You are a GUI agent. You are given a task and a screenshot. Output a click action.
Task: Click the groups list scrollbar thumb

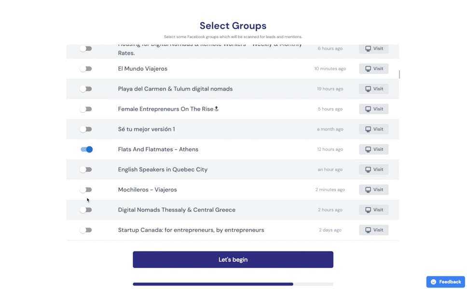(399, 75)
